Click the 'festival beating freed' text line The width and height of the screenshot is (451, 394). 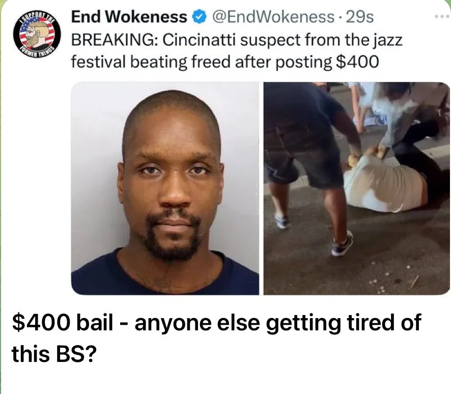coord(152,62)
